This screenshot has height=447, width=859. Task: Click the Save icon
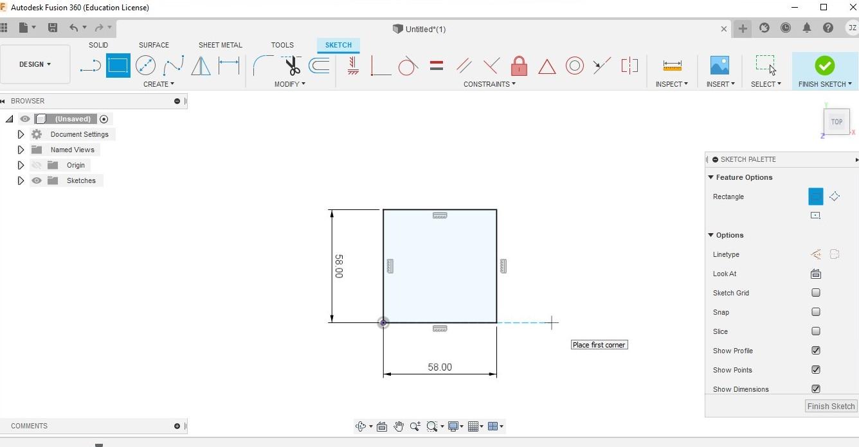(53, 28)
